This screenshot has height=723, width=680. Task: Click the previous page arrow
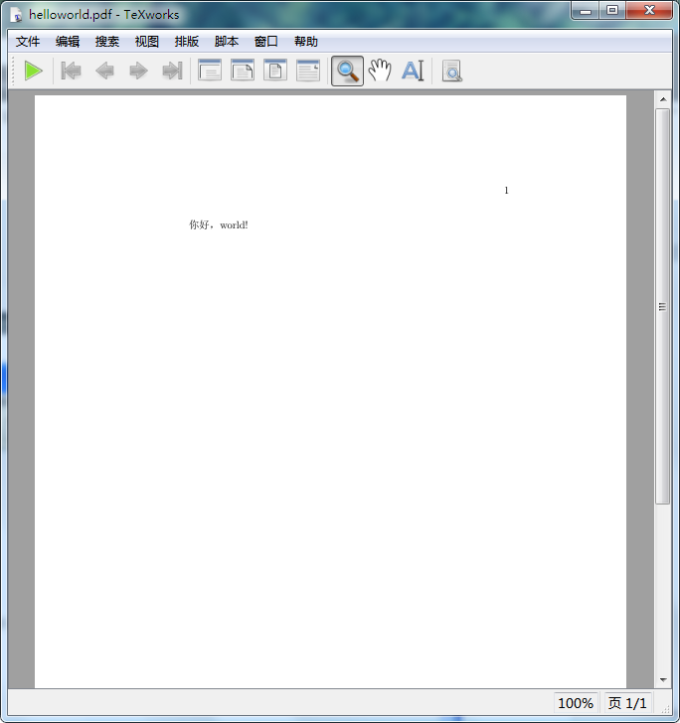104,72
